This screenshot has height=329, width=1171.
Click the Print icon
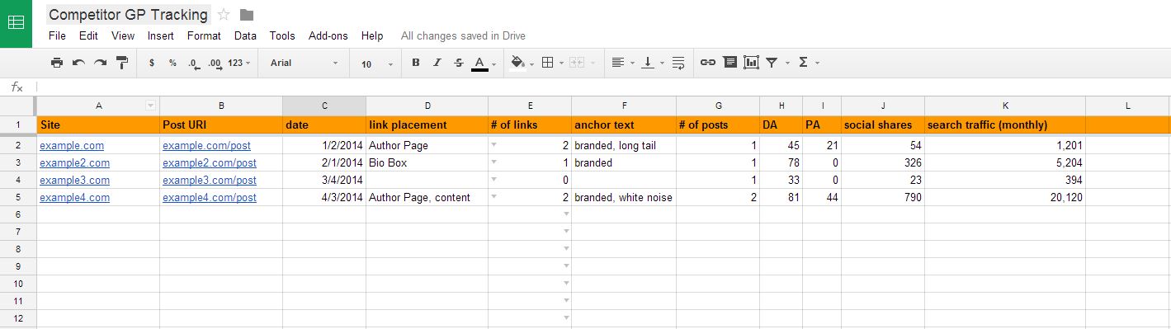[x=56, y=63]
